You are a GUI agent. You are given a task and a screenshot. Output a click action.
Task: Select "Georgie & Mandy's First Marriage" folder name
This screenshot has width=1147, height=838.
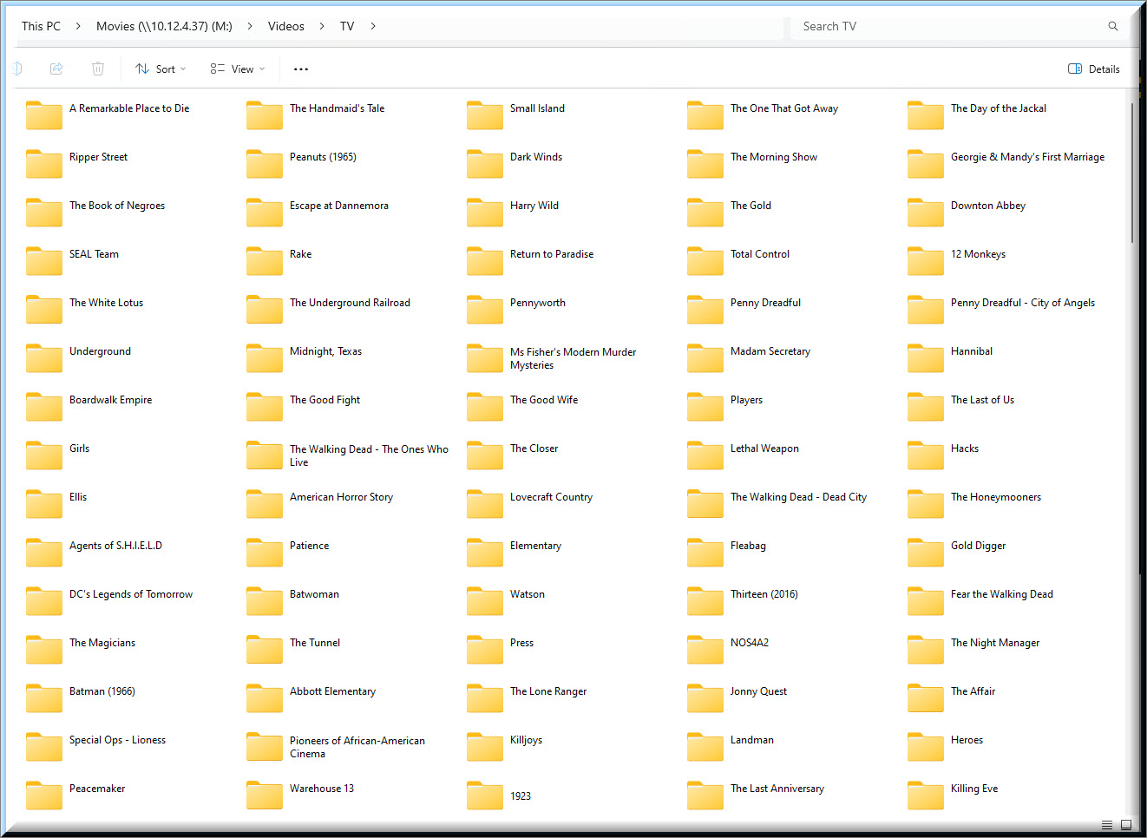point(1028,157)
